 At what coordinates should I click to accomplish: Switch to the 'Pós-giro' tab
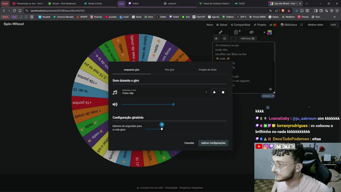(x=169, y=70)
